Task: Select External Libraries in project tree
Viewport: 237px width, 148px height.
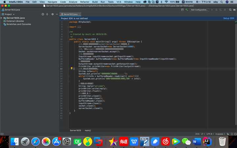Action: 15,21
